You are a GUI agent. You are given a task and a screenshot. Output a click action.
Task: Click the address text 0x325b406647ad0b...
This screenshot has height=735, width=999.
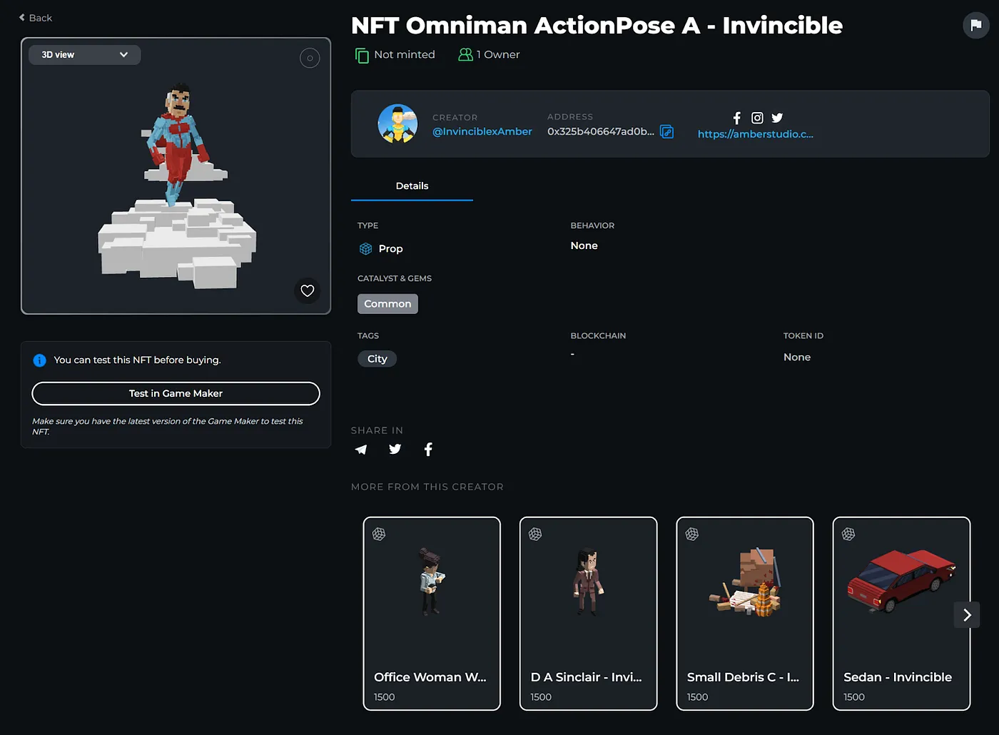tap(601, 131)
